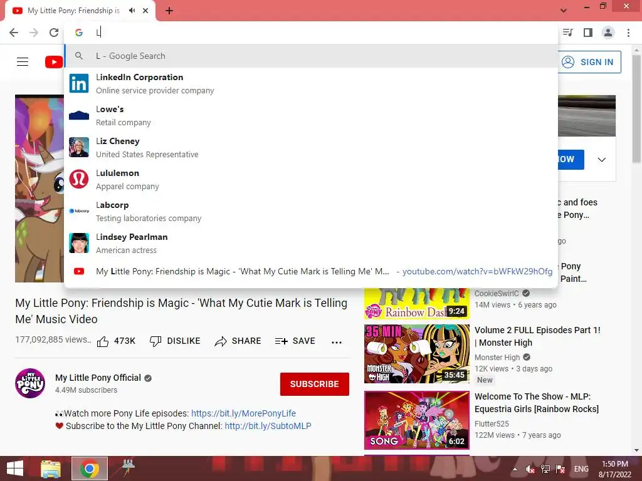
Task: Click the network tray icon
Action: click(545, 469)
